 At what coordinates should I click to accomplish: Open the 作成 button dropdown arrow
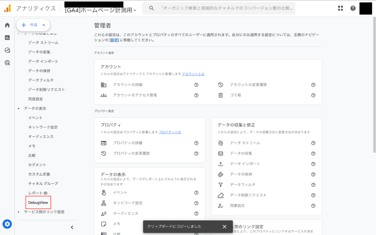[x=43, y=25]
